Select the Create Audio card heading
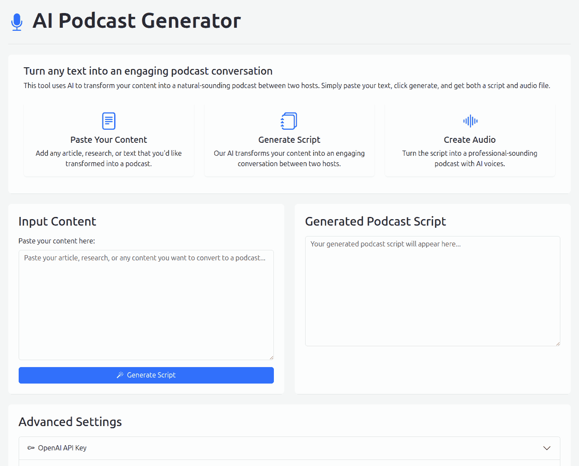The height and width of the screenshot is (466, 579). [x=470, y=140]
